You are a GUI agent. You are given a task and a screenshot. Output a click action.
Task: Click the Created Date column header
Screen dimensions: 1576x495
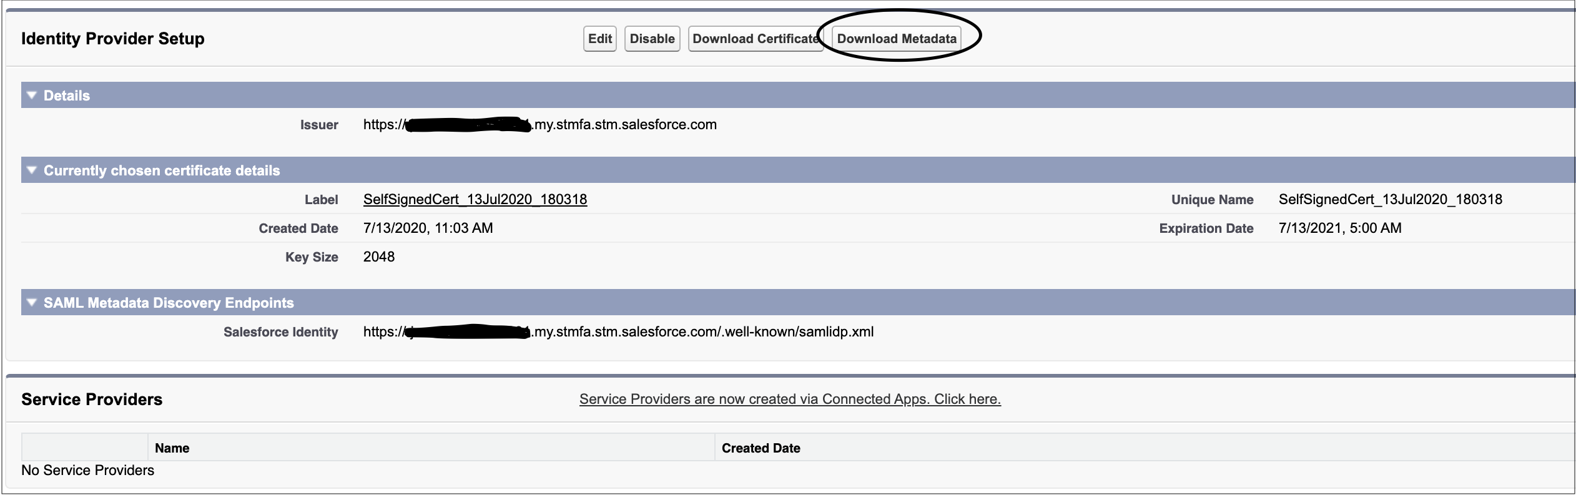pyautogui.click(x=761, y=448)
